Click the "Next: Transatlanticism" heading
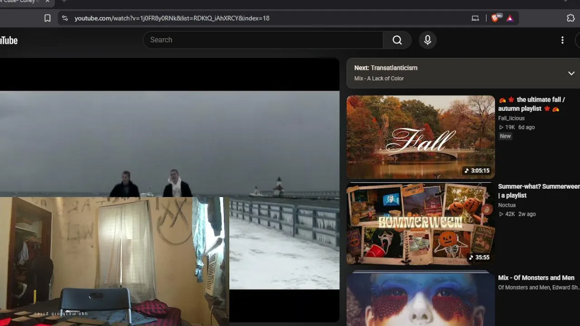This screenshot has height=326, width=580. click(386, 68)
